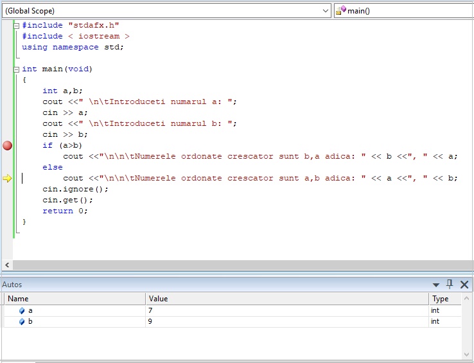Click Autos panel scroll up arrow

pyautogui.click(x=466, y=299)
